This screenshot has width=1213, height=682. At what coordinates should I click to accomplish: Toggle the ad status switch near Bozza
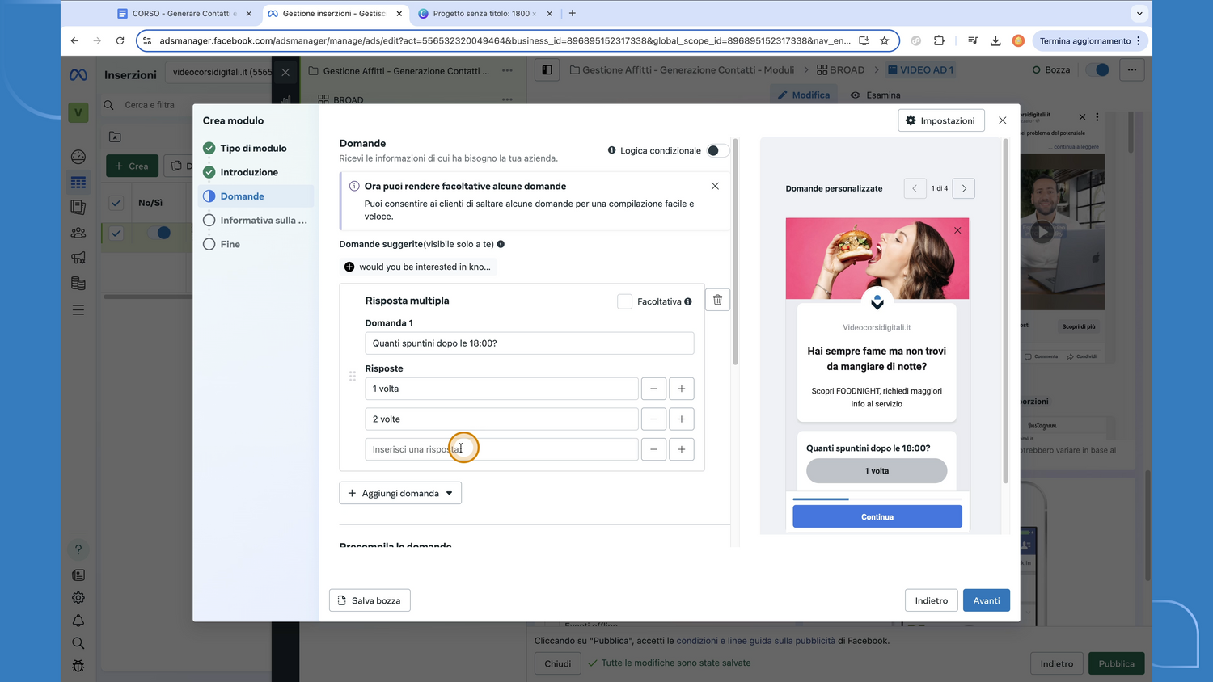click(x=1098, y=70)
